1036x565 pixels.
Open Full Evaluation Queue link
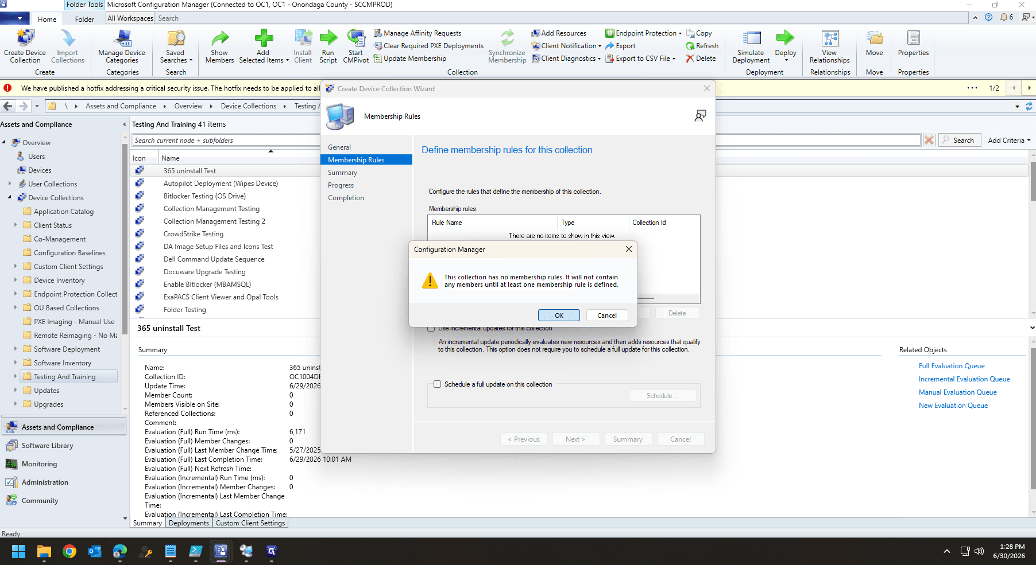[x=952, y=366]
